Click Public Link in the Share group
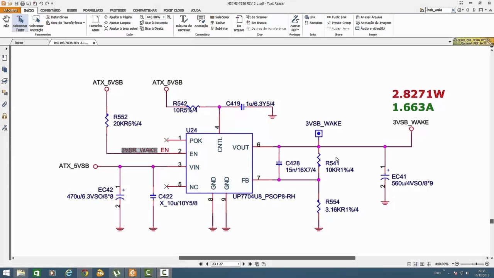 pyautogui.click(x=337, y=17)
